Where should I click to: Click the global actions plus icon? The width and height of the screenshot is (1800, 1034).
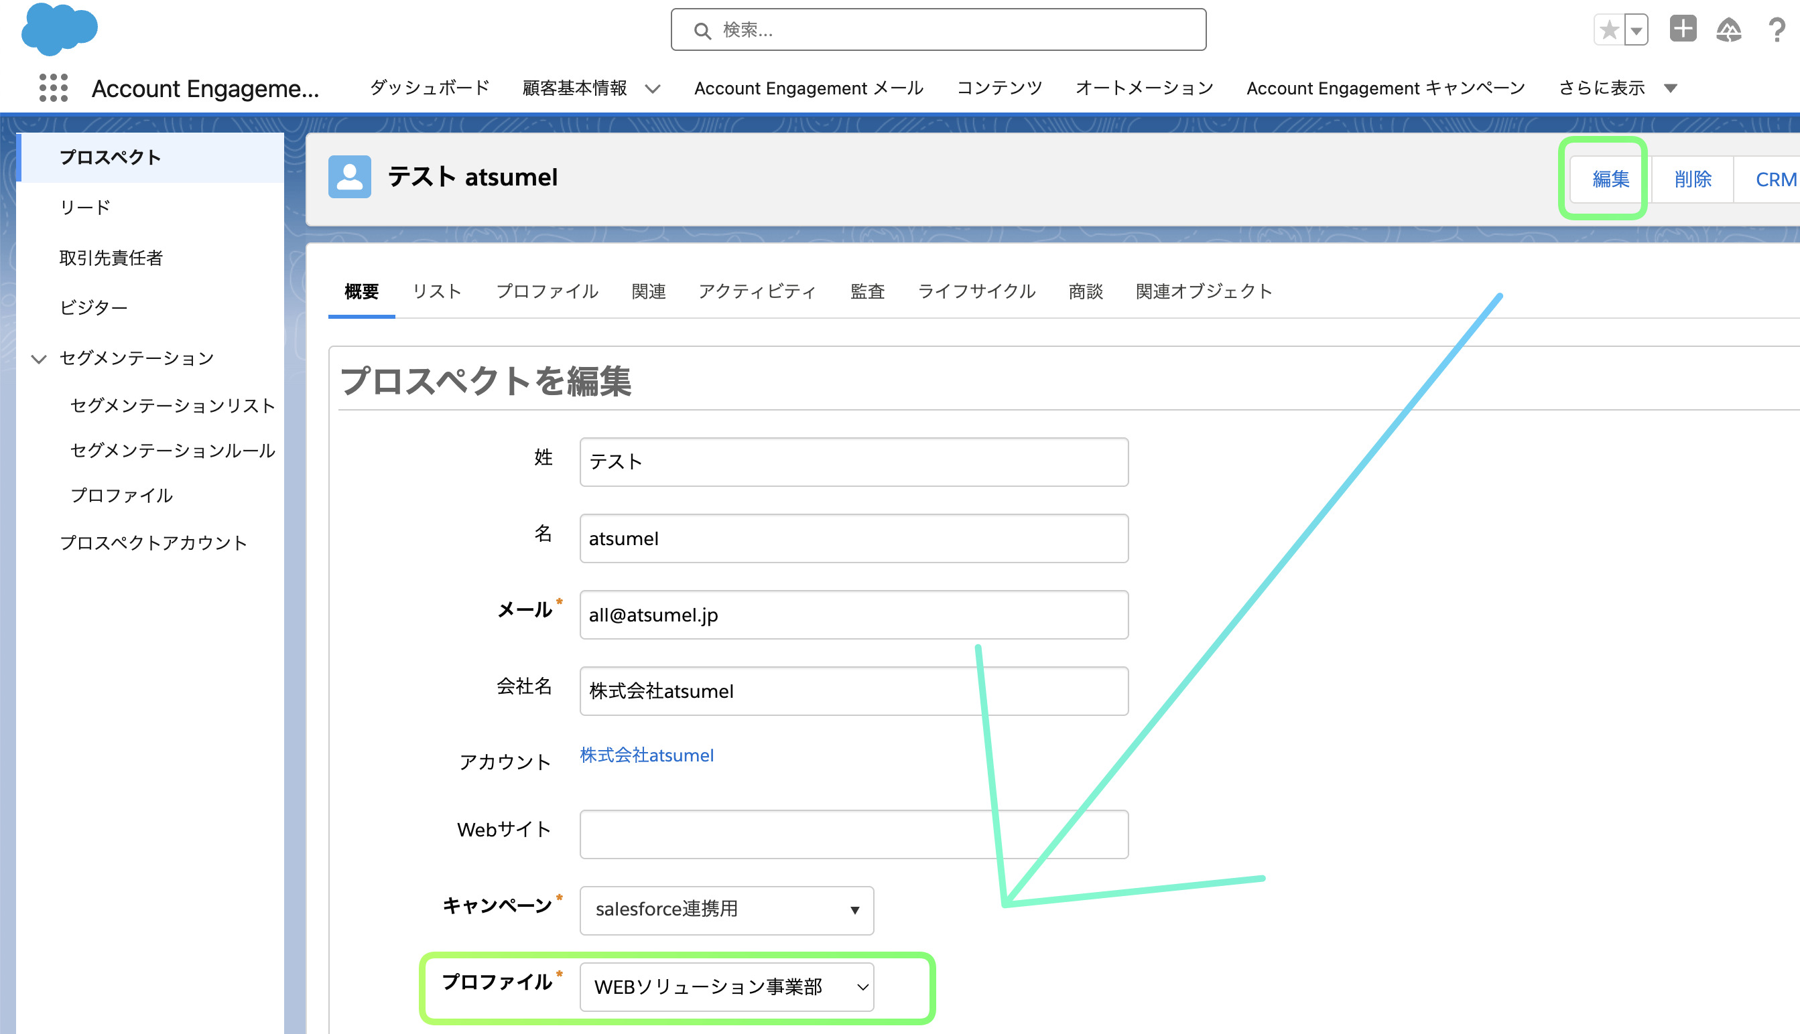click(x=1683, y=29)
